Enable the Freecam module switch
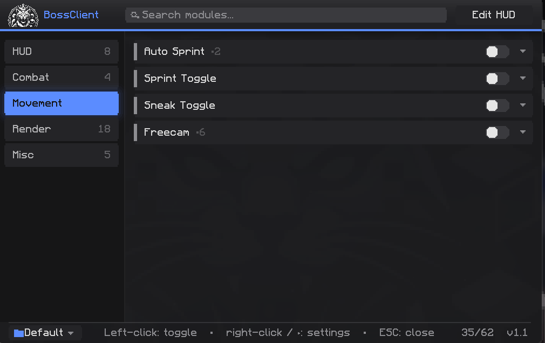 coord(498,132)
